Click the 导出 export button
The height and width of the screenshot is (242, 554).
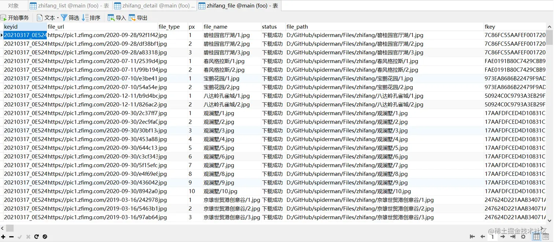[x=138, y=18]
